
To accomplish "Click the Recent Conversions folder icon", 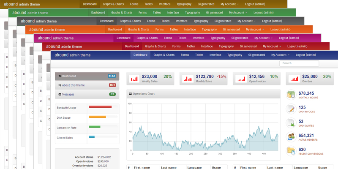I will [x=291, y=151].
